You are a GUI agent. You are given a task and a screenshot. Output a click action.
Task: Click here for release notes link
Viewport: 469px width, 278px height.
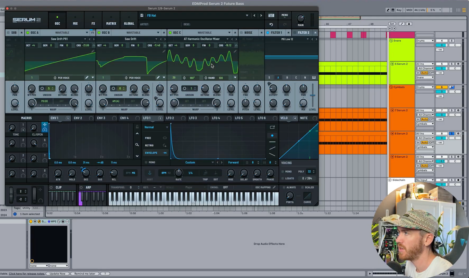tap(27, 274)
